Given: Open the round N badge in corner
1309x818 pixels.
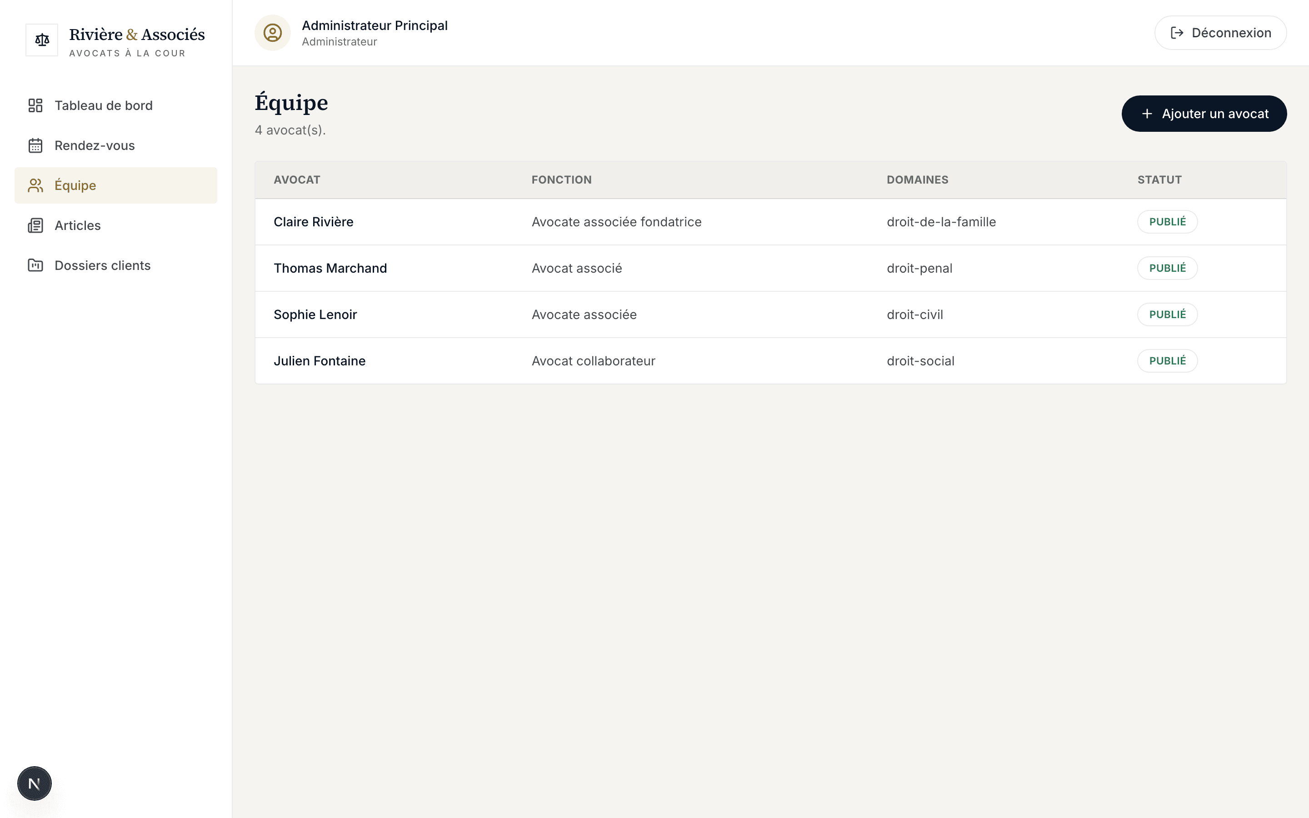Looking at the screenshot, I should [34, 783].
